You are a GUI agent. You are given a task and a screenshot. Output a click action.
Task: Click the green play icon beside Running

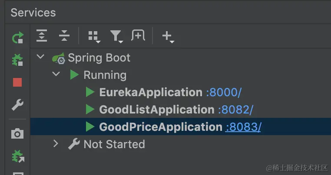pyautogui.click(x=74, y=75)
